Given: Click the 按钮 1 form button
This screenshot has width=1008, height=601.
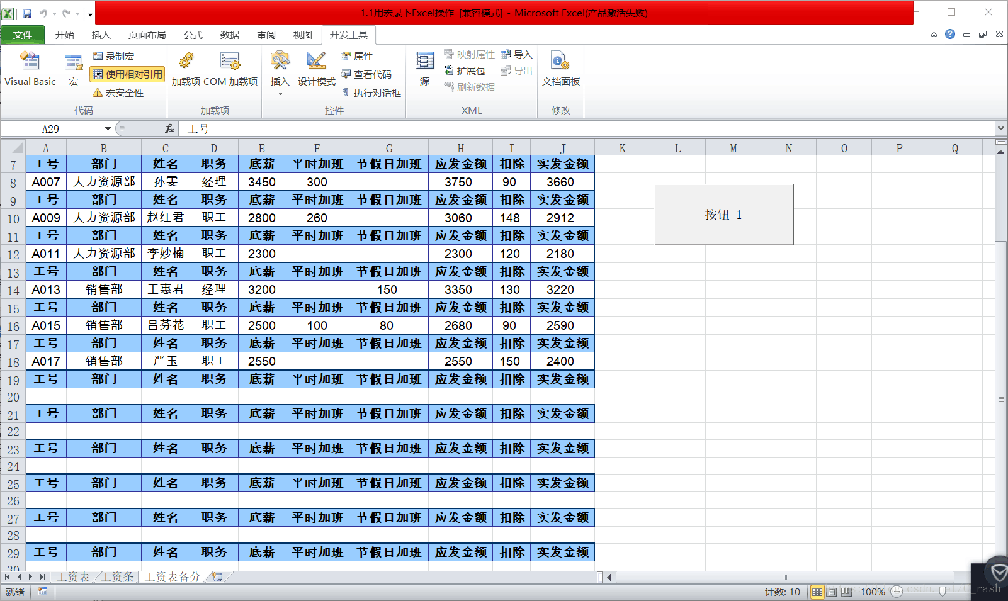Looking at the screenshot, I should (723, 215).
